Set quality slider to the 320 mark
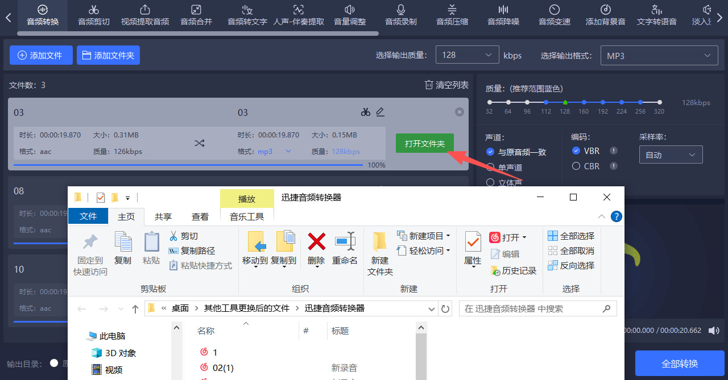728x380 pixels. pyautogui.click(x=659, y=102)
